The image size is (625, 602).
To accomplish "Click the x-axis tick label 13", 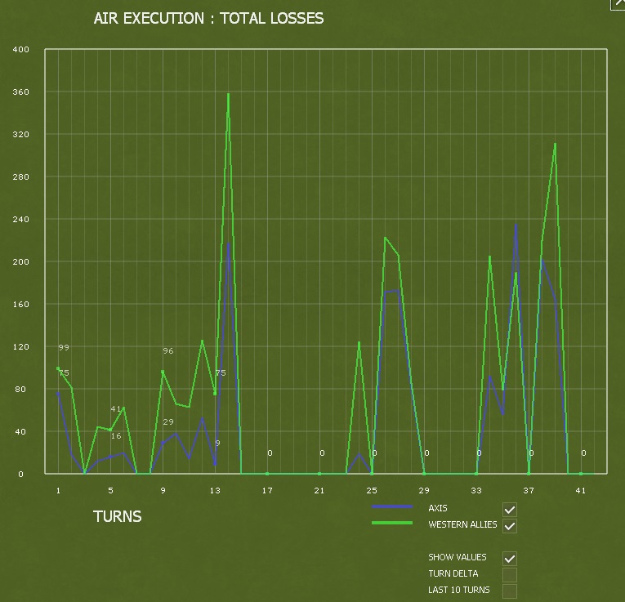I will click(x=215, y=491).
